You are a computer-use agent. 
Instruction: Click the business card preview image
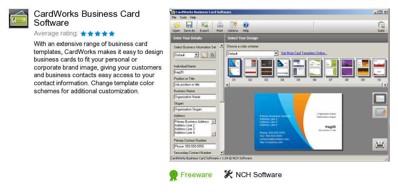[298, 121]
